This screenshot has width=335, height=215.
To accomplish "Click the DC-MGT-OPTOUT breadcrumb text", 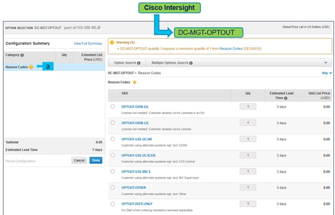I will pos(121,73).
